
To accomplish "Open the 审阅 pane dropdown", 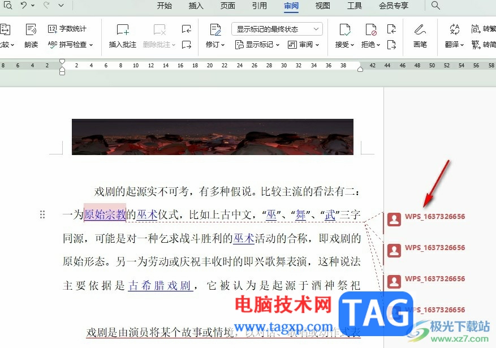I will (x=303, y=45).
